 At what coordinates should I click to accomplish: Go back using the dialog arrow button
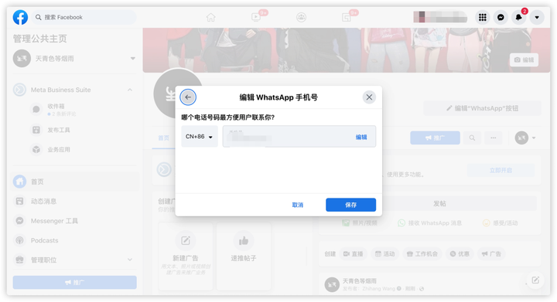point(188,97)
